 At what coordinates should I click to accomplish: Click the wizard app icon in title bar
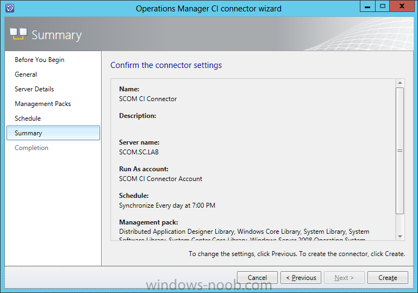tap(10, 8)
